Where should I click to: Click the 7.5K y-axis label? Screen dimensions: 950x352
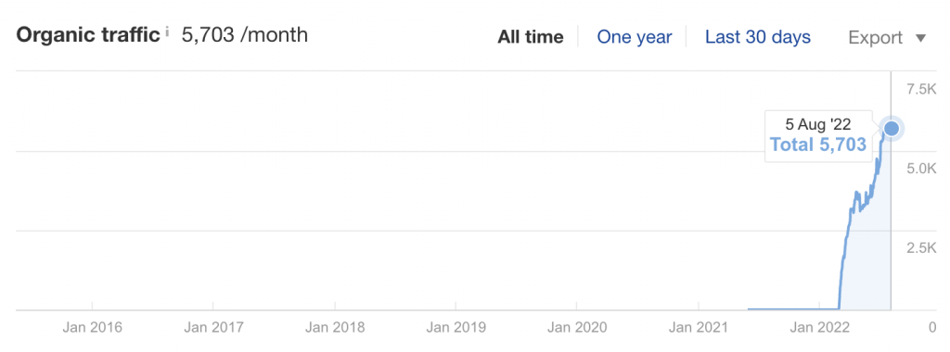click(921, 90)
